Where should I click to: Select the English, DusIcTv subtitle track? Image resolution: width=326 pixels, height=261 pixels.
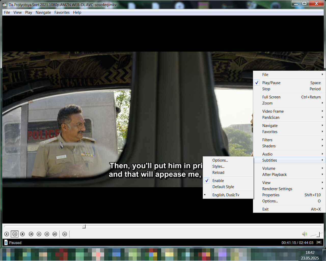pyautogui.click(x=226, y=195)
